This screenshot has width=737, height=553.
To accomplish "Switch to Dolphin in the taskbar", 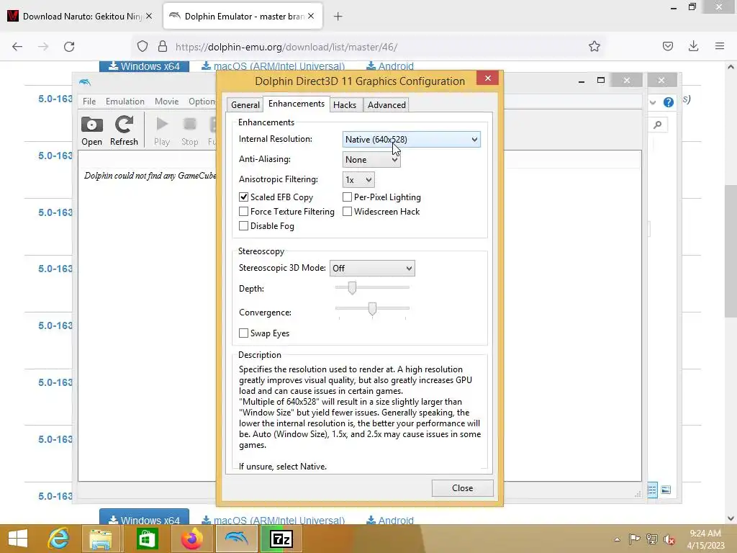I will click(236, 539).
